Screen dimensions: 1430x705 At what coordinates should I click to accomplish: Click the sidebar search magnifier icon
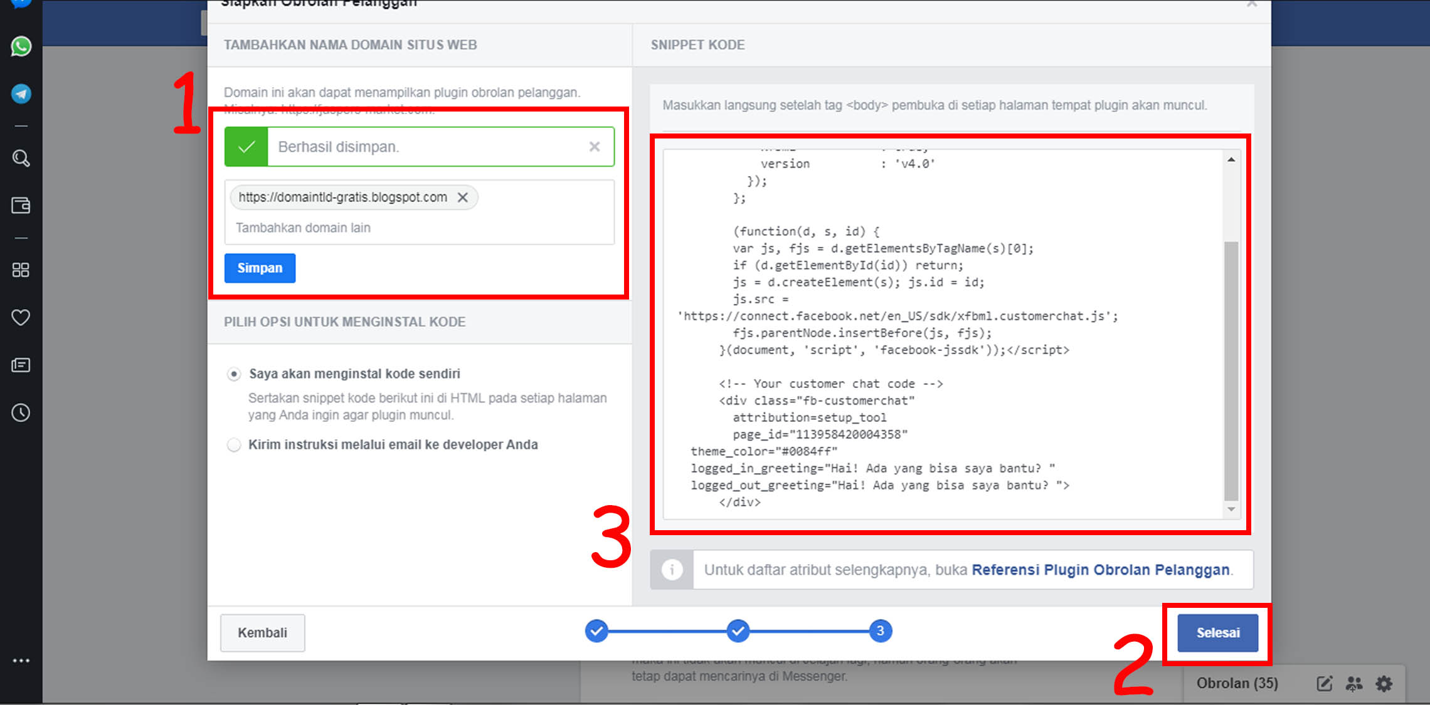[x=21, y=158]
